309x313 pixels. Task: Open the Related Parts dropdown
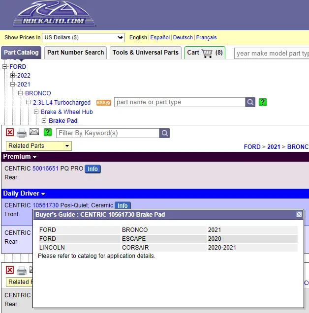39,146
